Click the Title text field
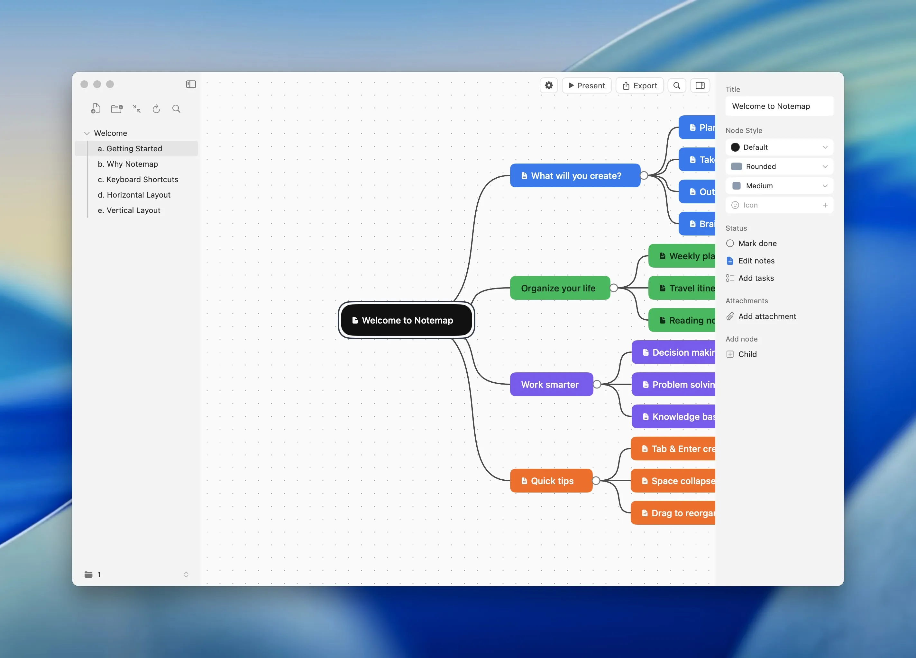The image size is (916, 658). coord(779,106)
